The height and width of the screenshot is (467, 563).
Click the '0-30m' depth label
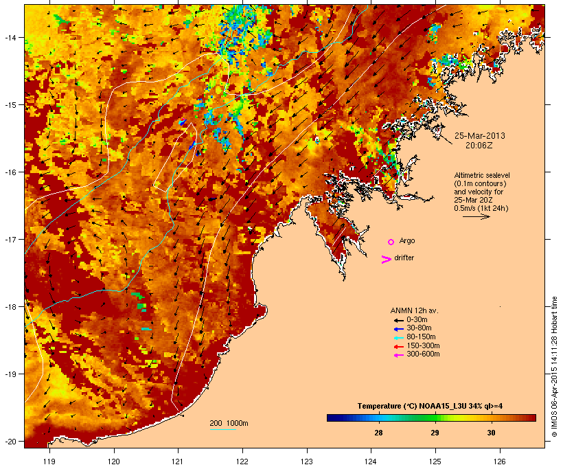coord(417,320)
